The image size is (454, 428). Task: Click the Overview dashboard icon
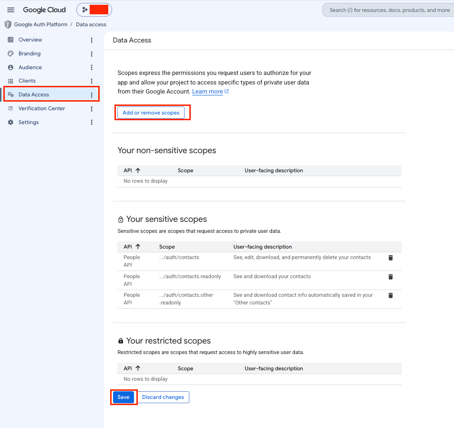click(x=10, y=40)
